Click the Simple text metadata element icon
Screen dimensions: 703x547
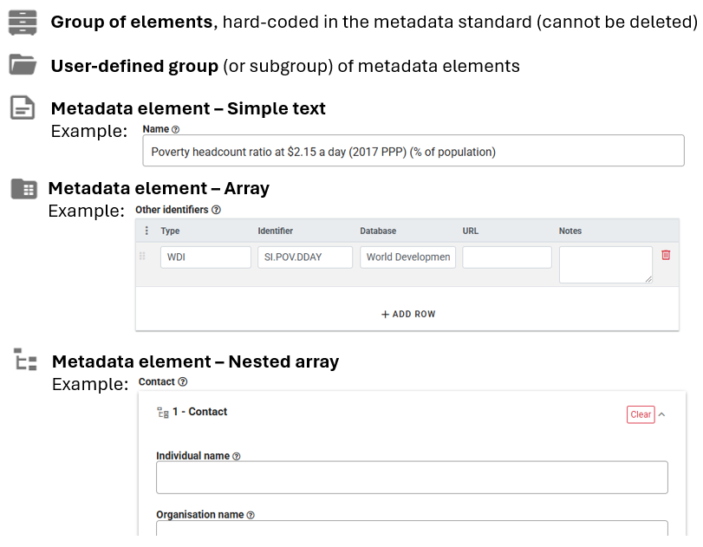tap(23, 108)
